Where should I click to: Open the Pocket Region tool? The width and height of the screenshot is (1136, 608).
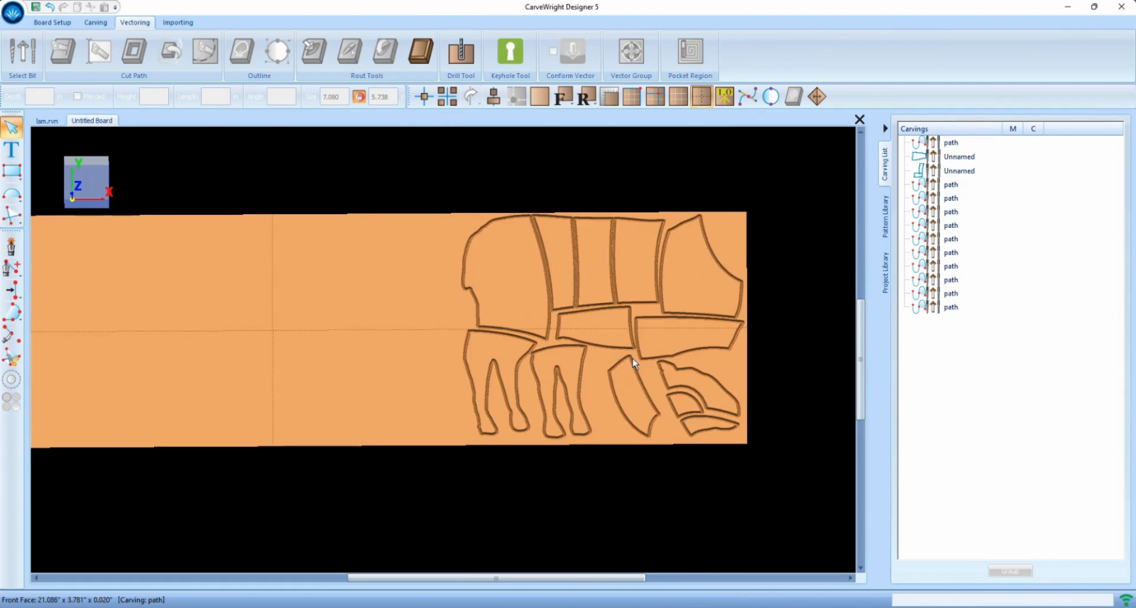point(689,52)
